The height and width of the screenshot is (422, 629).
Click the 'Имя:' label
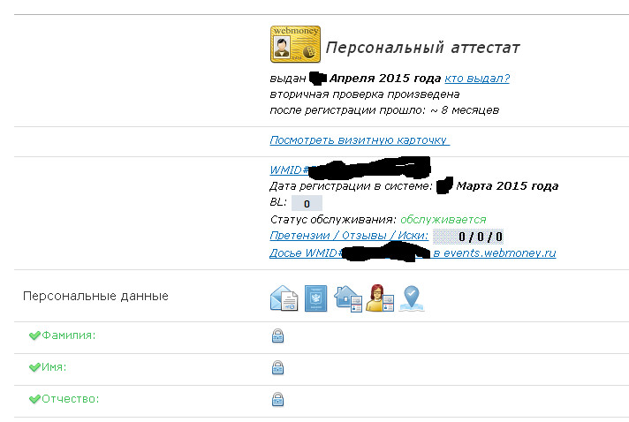tap(54, 367)
